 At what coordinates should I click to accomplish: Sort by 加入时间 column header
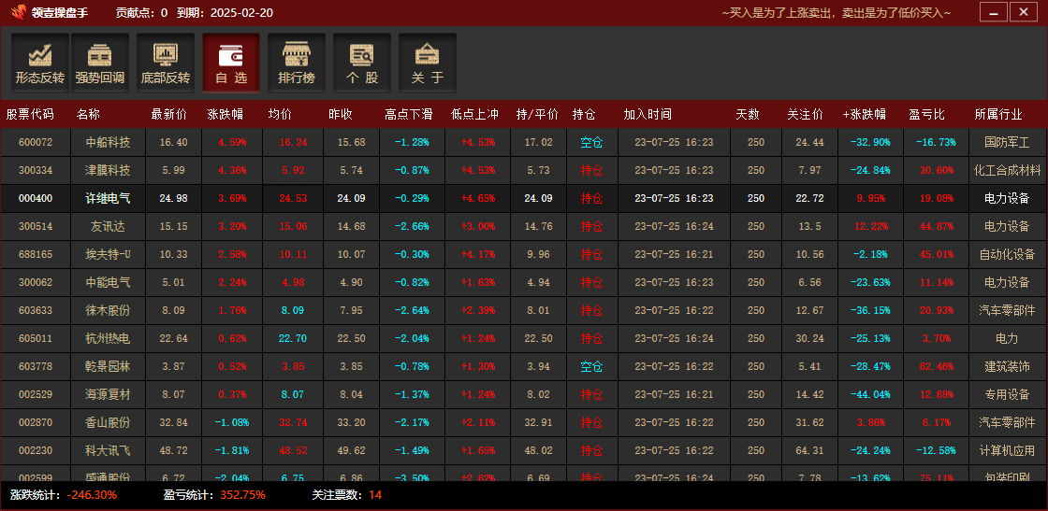tap(648, 114)
